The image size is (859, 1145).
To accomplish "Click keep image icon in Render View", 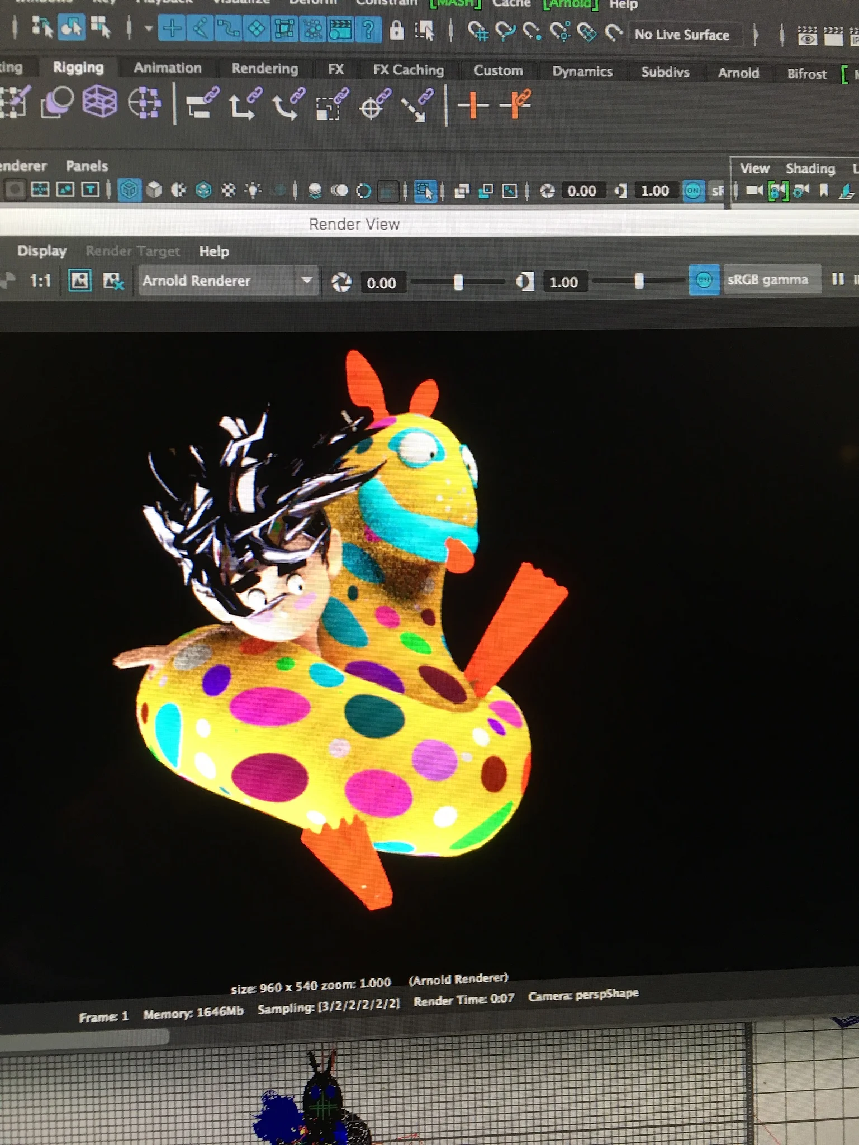I will (79, 281).
